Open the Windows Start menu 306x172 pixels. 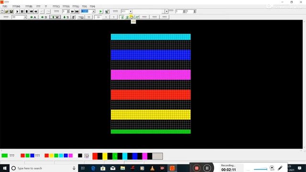(5, 168)
